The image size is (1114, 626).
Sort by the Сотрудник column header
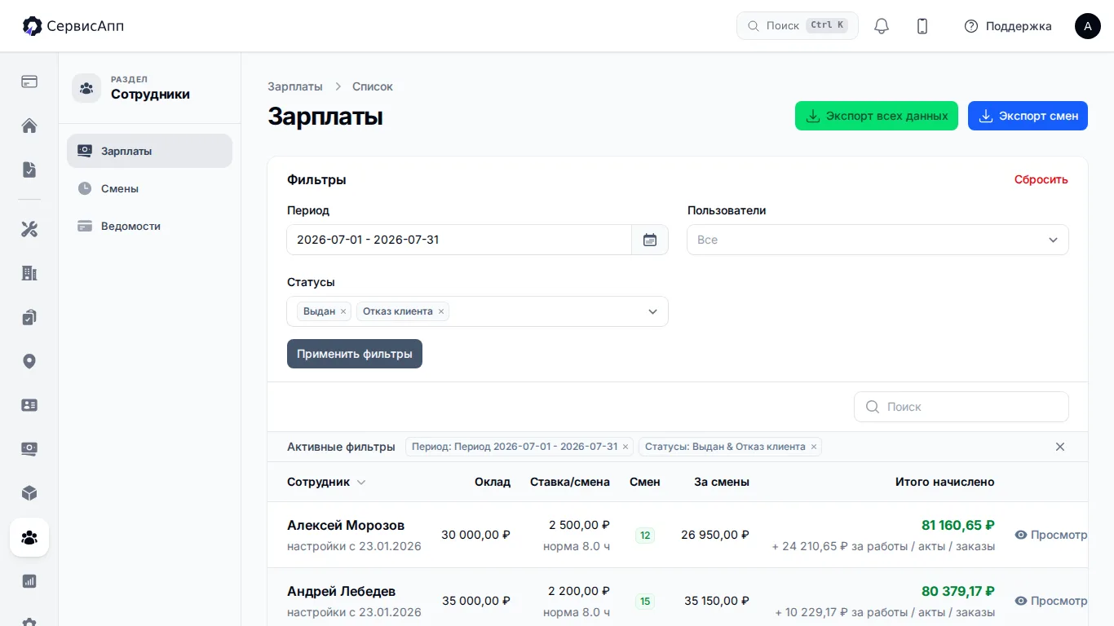click(326, 482)
